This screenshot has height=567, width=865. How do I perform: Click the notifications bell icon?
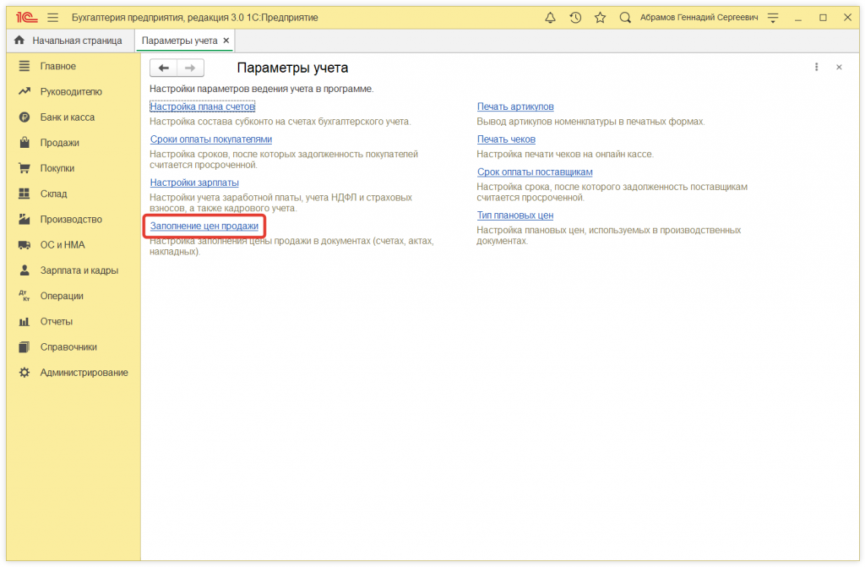551,17
